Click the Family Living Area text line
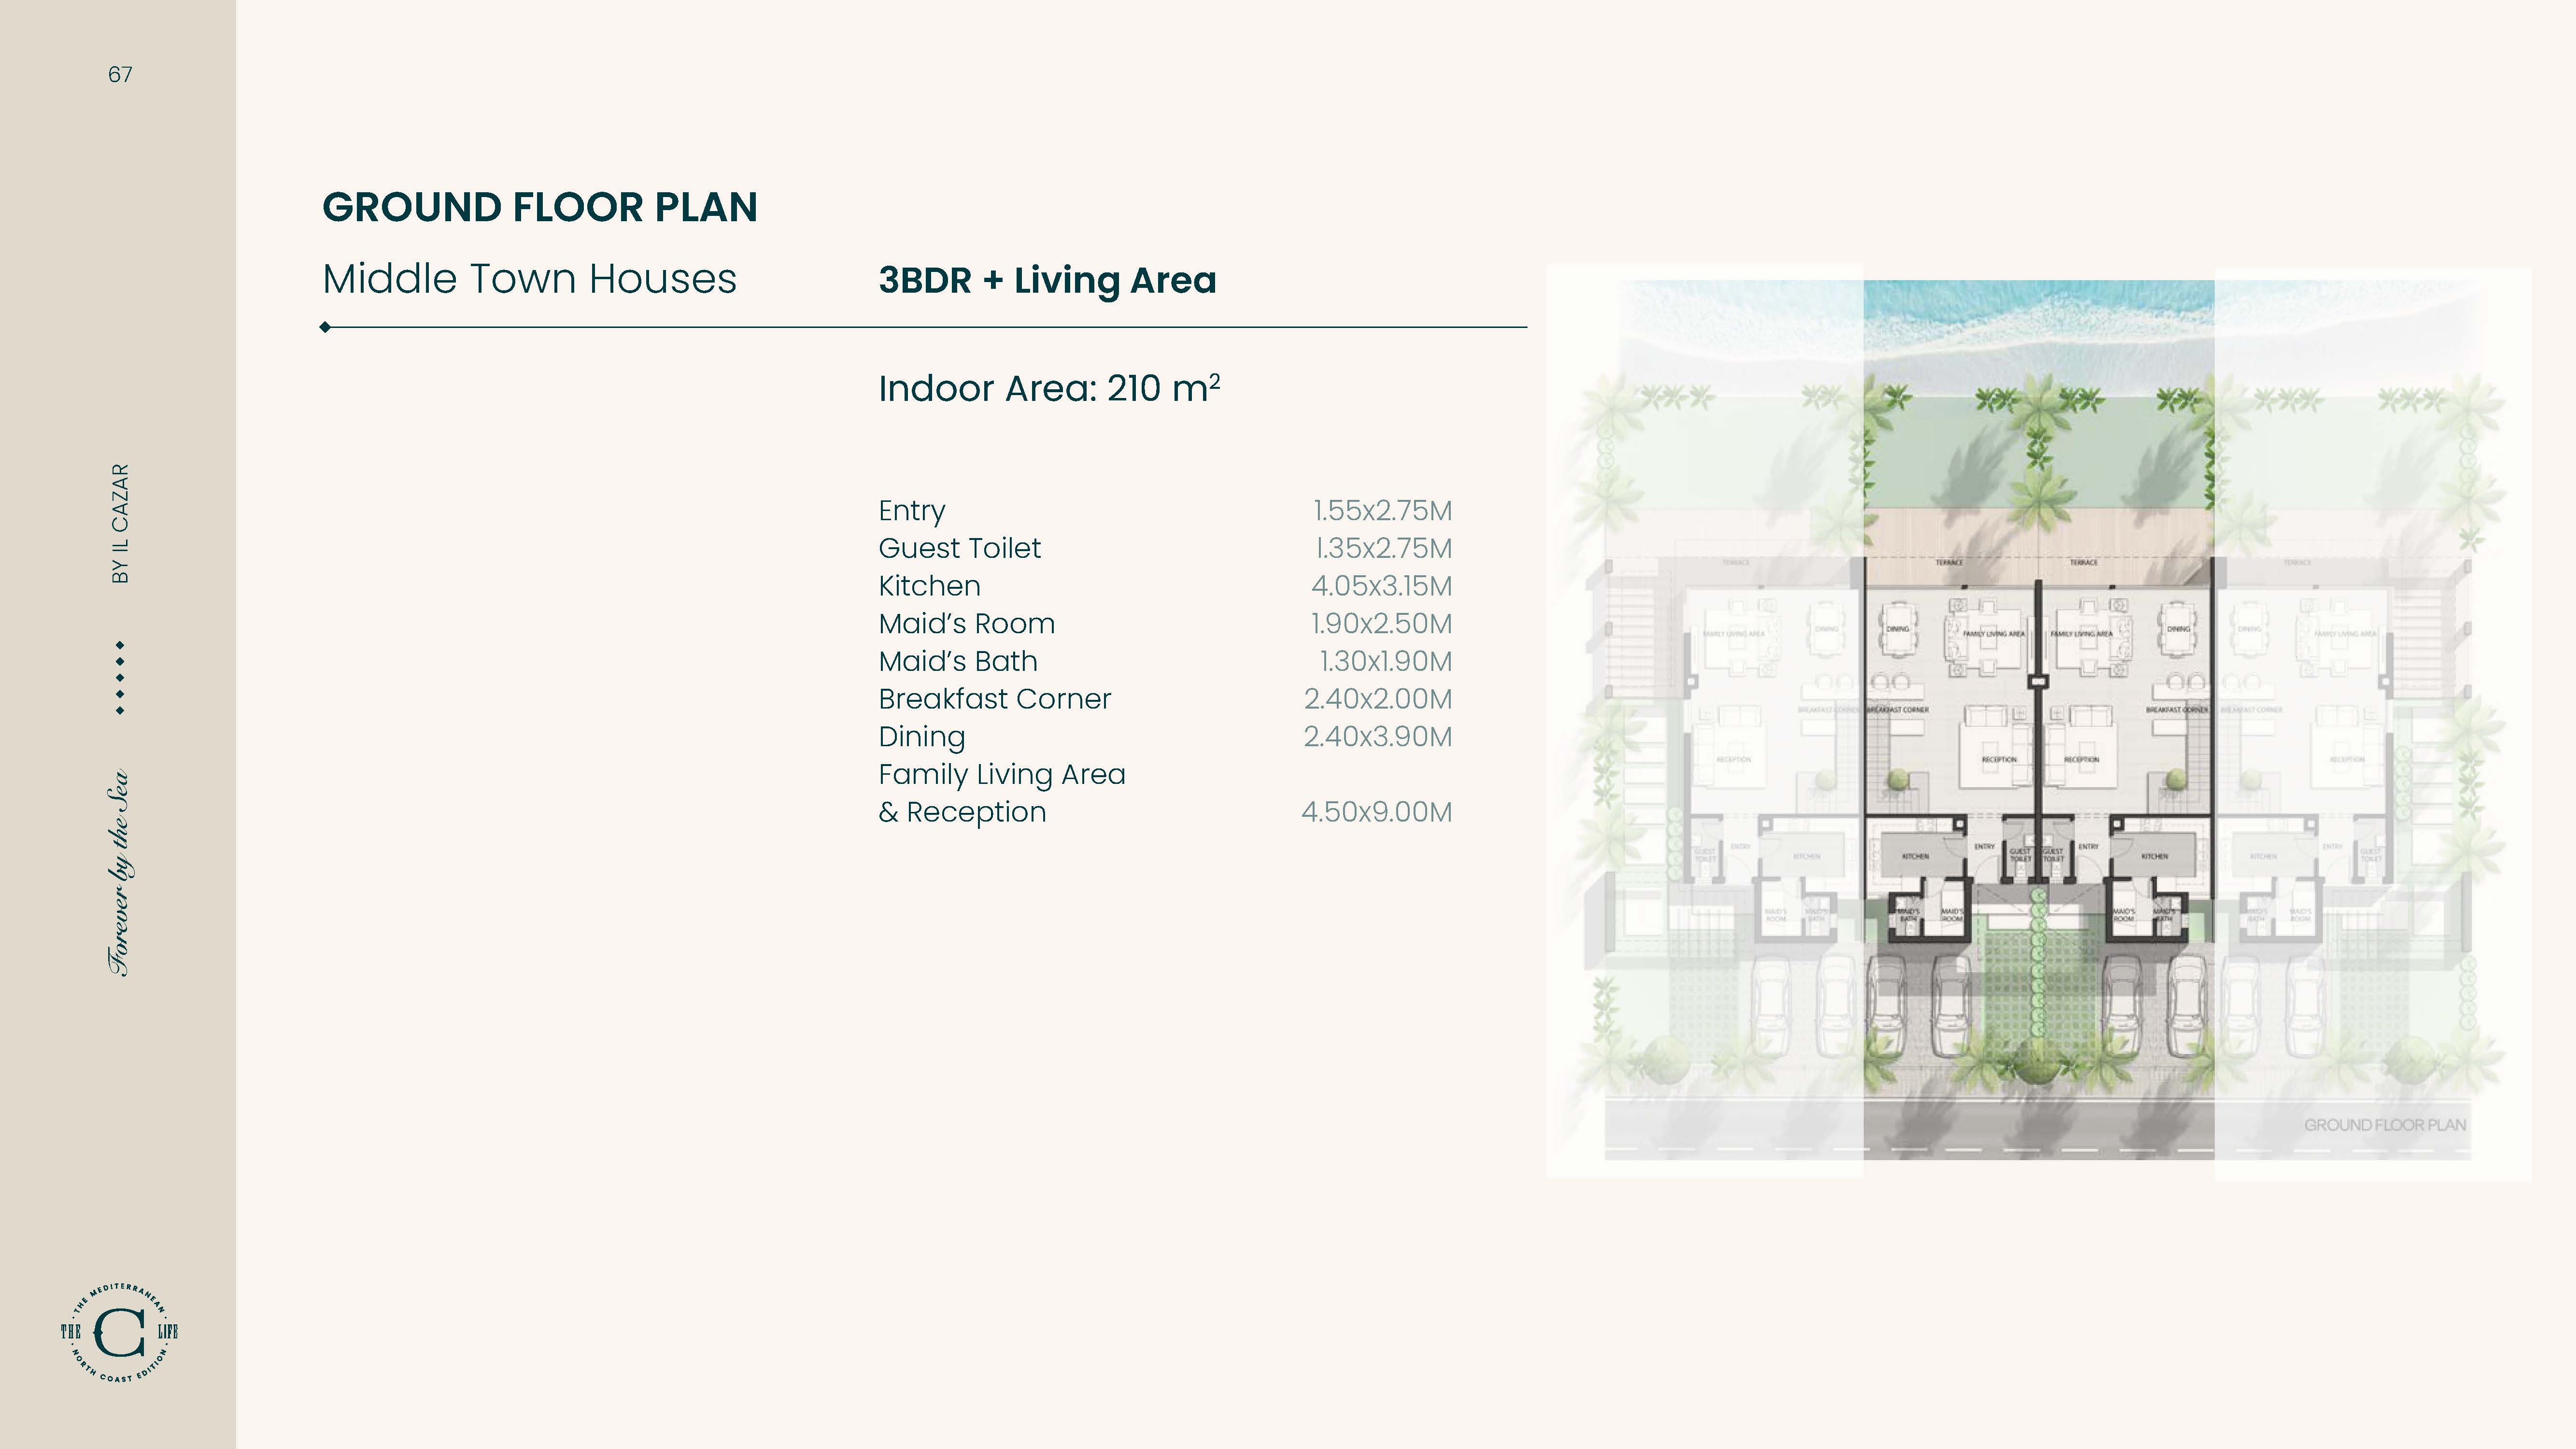The height and width of the screenshot is (1449, 2576). pyautogui.click(x=1001, y=775)
